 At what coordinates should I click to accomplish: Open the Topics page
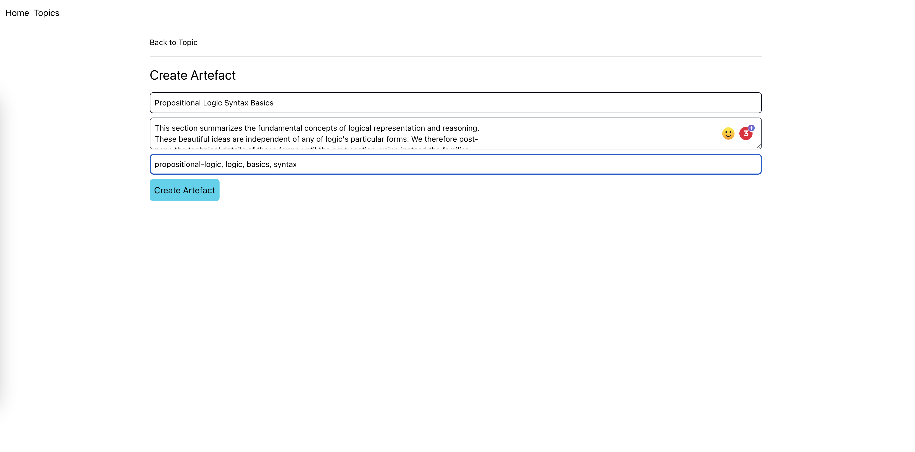(47, 13)
